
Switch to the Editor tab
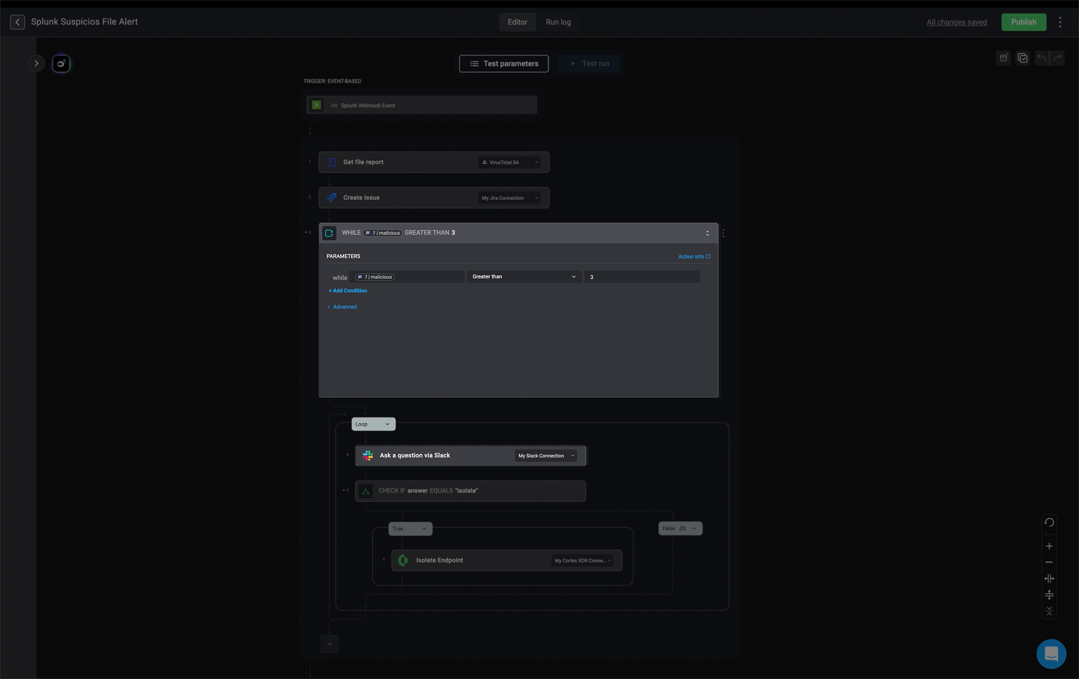517,22
